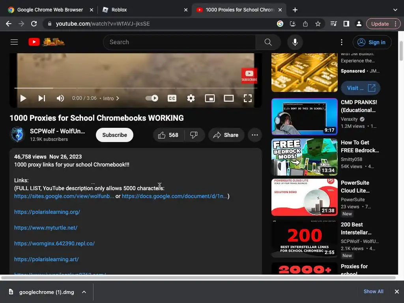Image resolution: width=404 pixels, height=303 pixels.
Task: Search with voice microphone icon
Action: (x=295, y=42)
